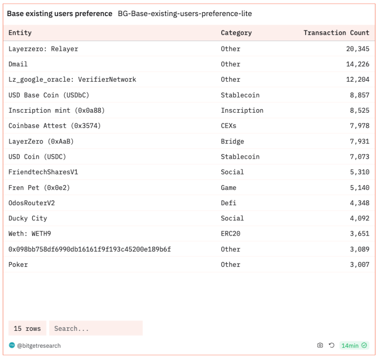Viewport: 379px width, 359px height.
Task: Select the FriendtechSharesV1 entity cell
Action: (x=43, y=172)
